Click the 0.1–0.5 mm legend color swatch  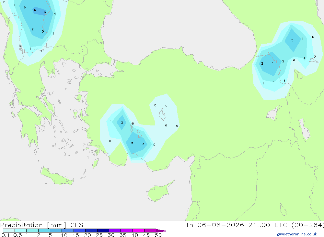point(9,231)
